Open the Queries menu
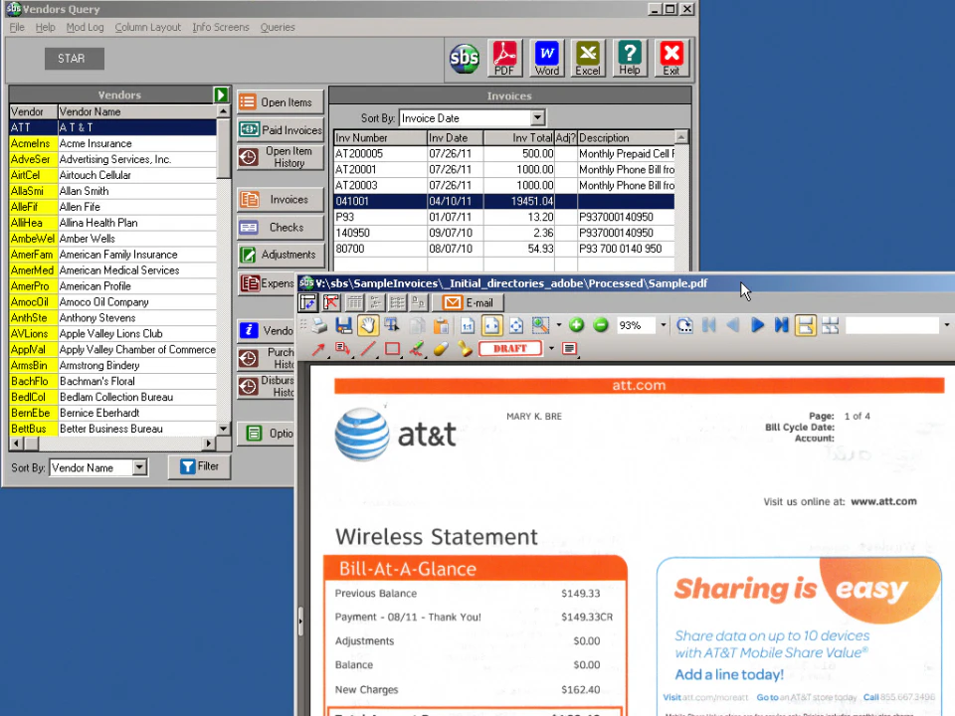 (278, 28)
